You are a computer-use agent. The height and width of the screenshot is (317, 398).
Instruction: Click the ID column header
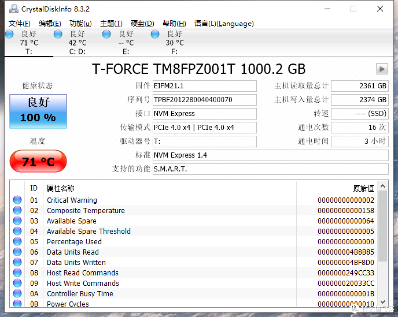pyautogui.click(x=34, y=188)
